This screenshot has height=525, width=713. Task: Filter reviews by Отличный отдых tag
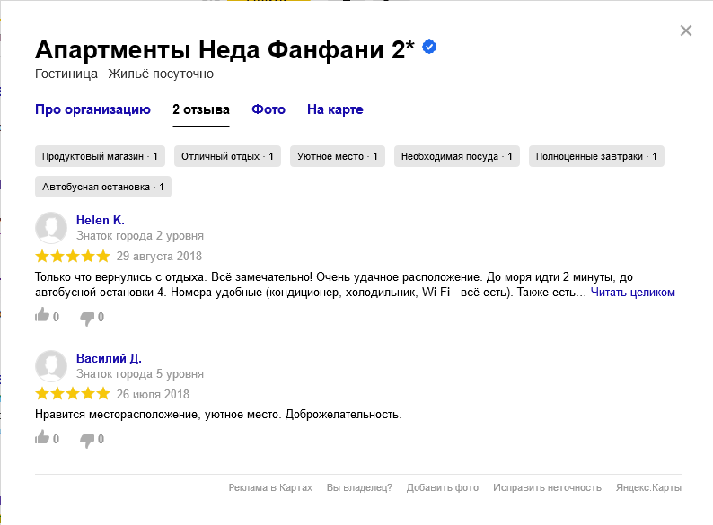pos(227,156)
